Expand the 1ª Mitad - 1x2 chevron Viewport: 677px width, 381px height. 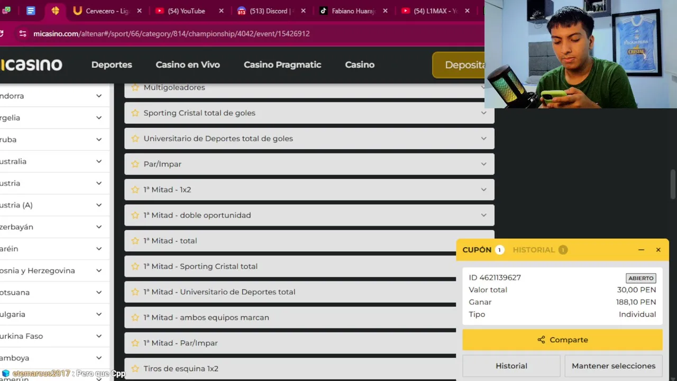tap(483, 189)
